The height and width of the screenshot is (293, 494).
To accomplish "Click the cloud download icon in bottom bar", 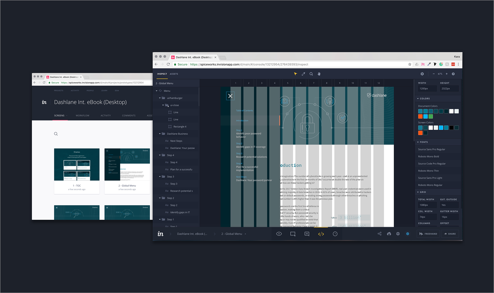I will coord(389,234).
